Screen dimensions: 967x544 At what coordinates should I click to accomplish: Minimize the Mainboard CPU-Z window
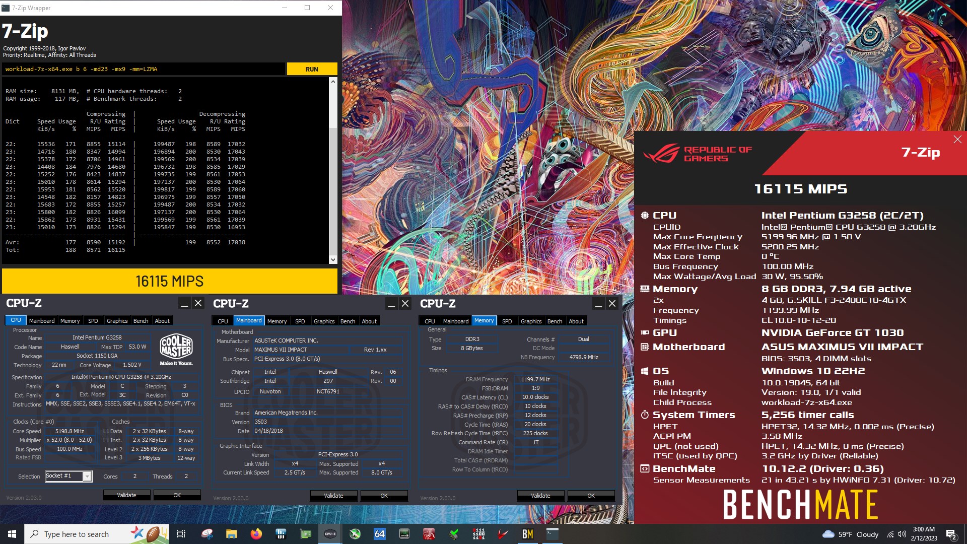coord(391,304)
